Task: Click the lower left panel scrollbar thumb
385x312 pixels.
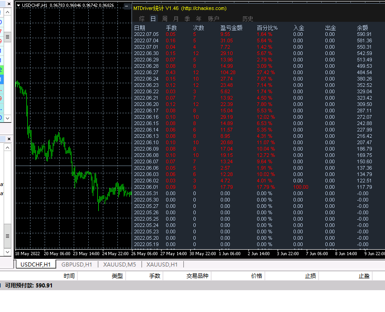Action: click(8, 236)
